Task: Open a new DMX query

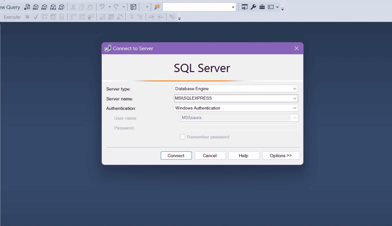Action: point(44,7)
